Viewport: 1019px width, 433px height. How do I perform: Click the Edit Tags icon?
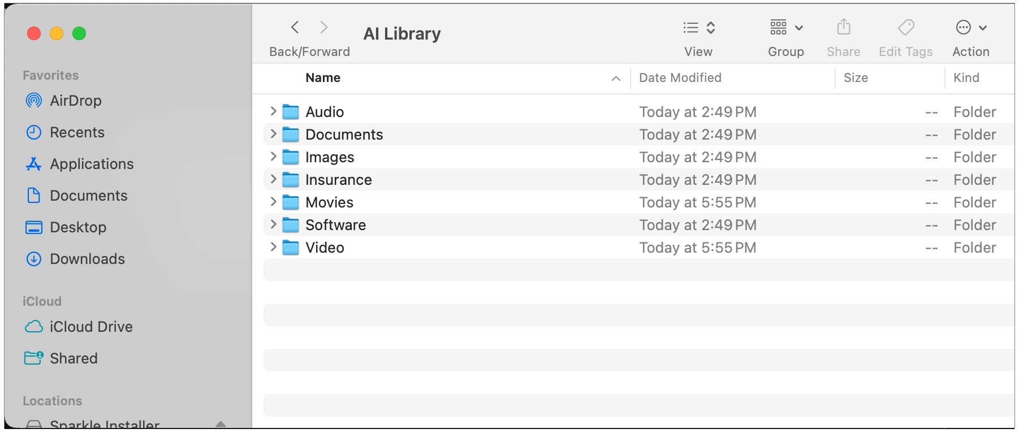pos(905,27)
